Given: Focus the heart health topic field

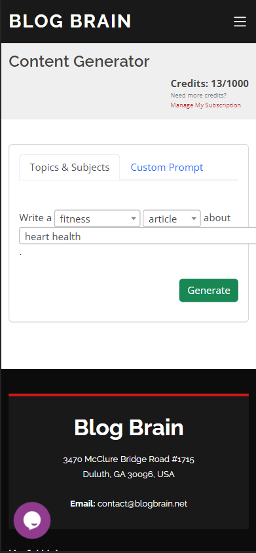Looking at the screenshot, I should (x=137, y=236).
